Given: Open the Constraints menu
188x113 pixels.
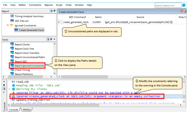Looking at the screenshot, I should tap(35, 5).
